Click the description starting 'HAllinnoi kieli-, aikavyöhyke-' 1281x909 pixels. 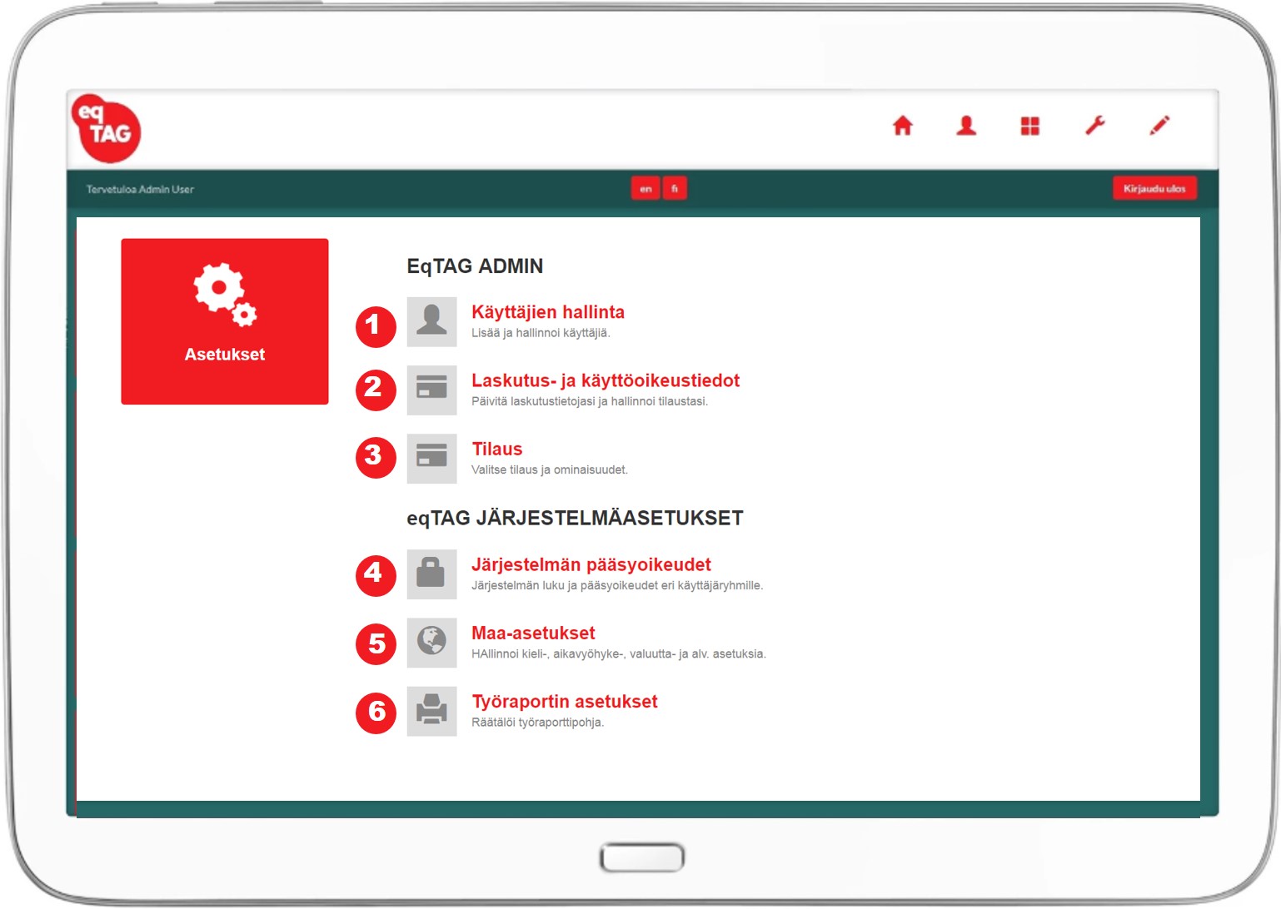tap(619, 653)
